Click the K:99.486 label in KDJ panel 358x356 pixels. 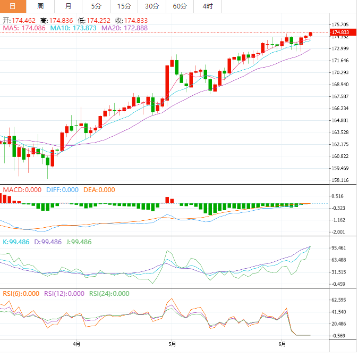(16, 242)
